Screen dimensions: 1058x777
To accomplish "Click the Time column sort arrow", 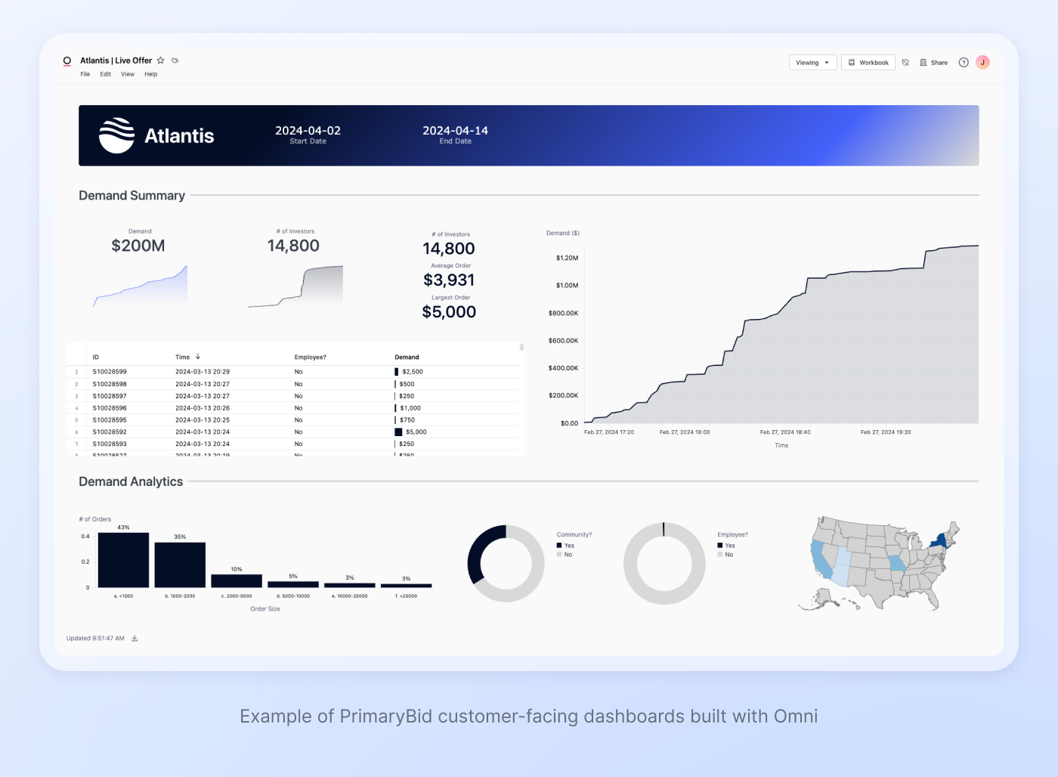I will [x=197, y=357].
